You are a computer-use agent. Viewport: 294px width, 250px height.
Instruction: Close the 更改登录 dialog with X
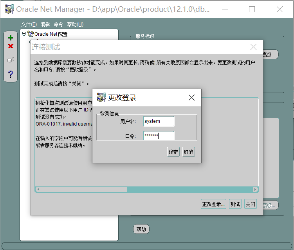click(191, 98)
